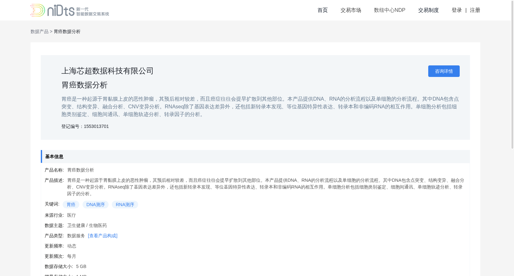Click the 医疗 source industry value
The width and height of the screenshot is (514, 276).
click(72, 215)
